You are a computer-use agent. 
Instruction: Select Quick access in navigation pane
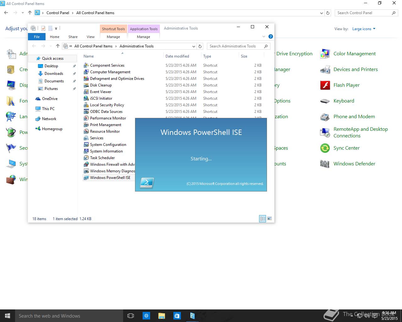click(52, 58)
